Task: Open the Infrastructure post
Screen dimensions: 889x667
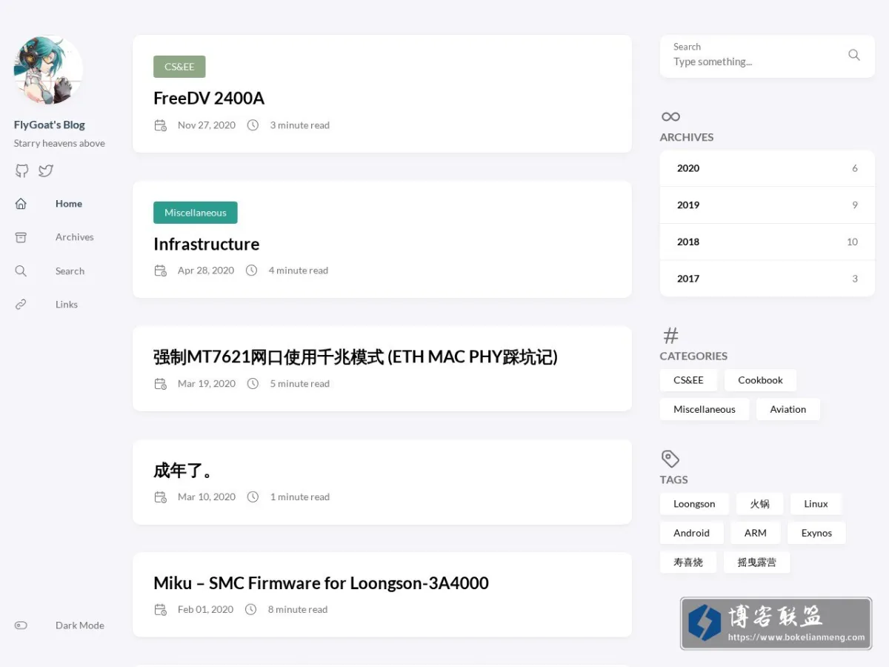Action: tap(207, 245)
